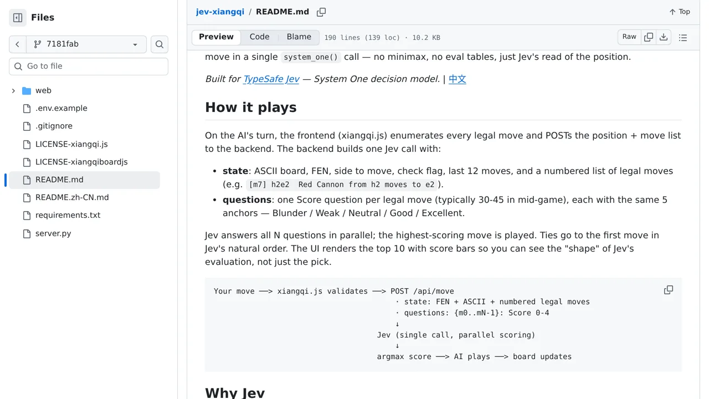Download the raw README file
Viewport: 709px width, 399px height.
(664, 37)
